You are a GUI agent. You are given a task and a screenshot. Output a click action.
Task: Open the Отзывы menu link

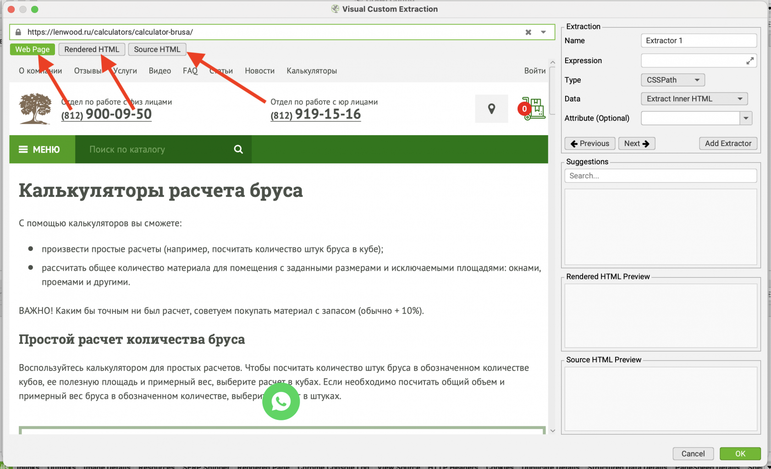click(88, 71)
